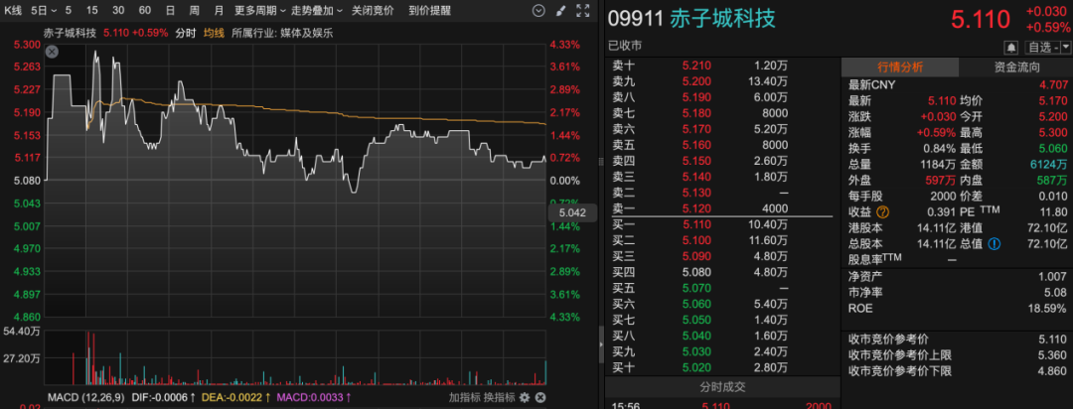Select the 月 monthly period
The image size is (1073, 409).
tap(219, 10)
